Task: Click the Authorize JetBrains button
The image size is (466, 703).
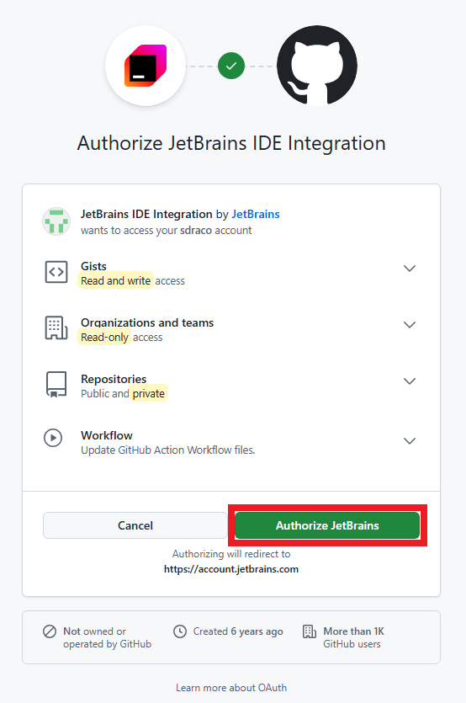Action: click(327, 525)
